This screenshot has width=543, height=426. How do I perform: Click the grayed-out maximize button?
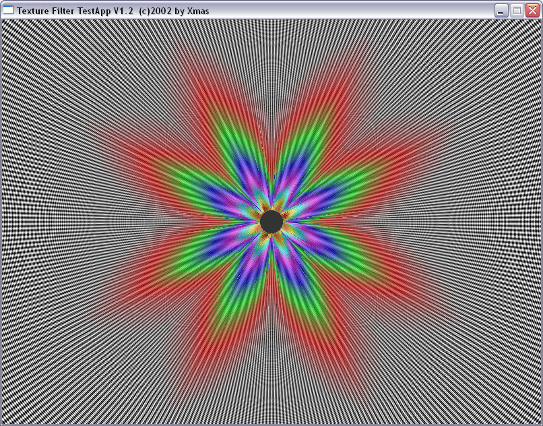517,11
